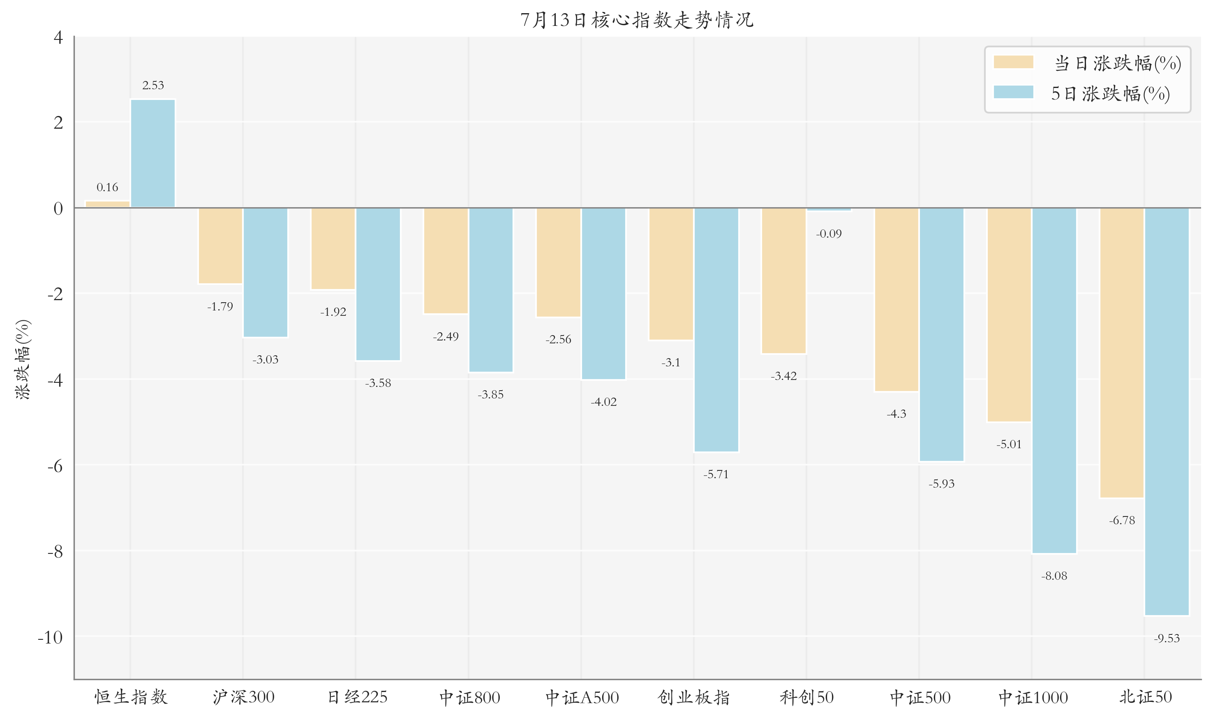Click the data value -5.71
This screenshot has height=720, width=1213.
[x=716, y=474]
